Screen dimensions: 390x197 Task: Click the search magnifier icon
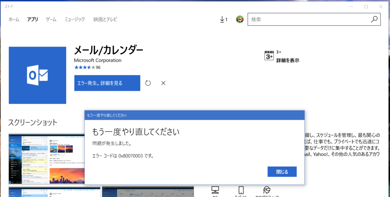point(374,19)
